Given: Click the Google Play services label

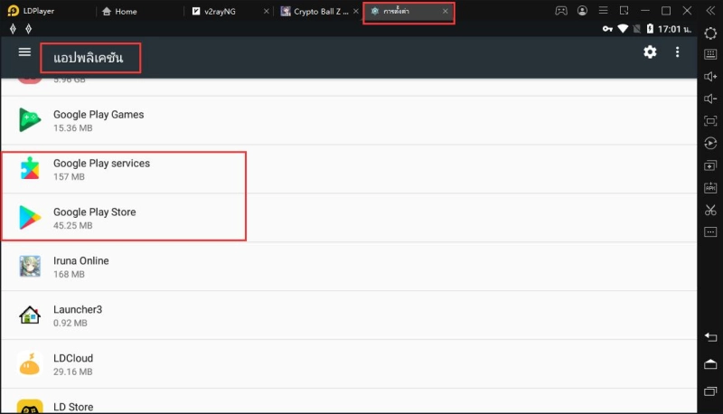Looking at the screenshot, I should click(101, 164).
